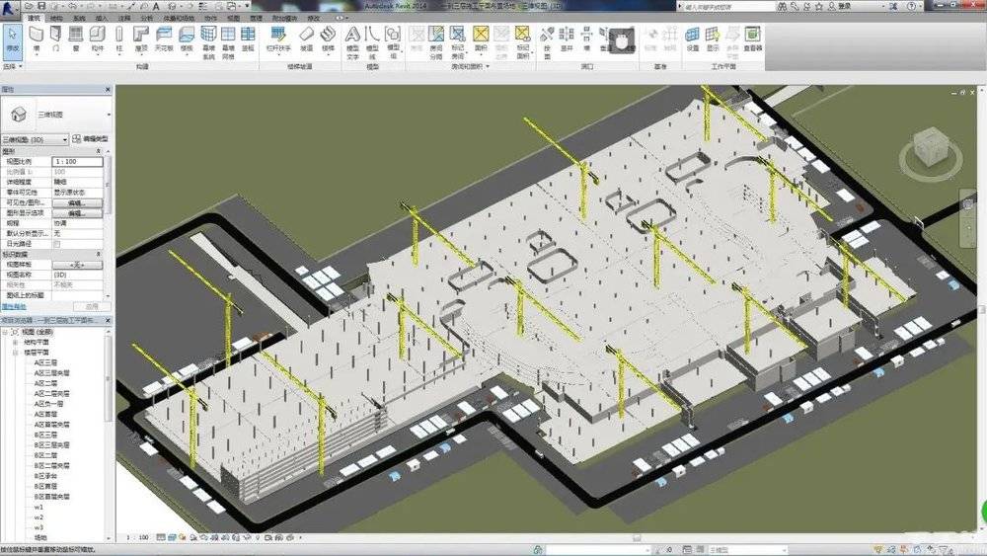Click the 属性帮助 link
Screen dimensions: 987x556
14,307
